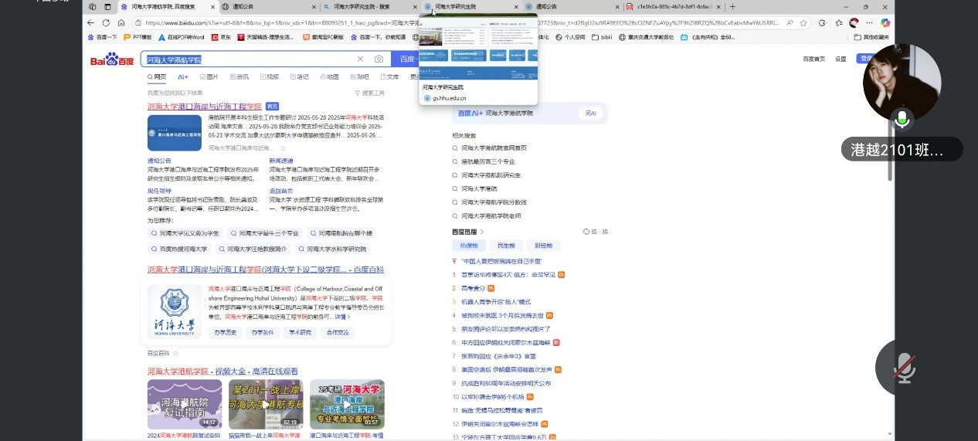Expand 详情 in the Baidu Baike result
This screenshot has height=441, width=978.
point(341,317)
